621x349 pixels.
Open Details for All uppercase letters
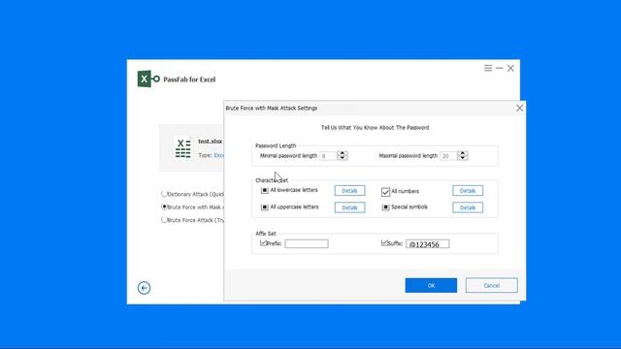tap(349, 207)
